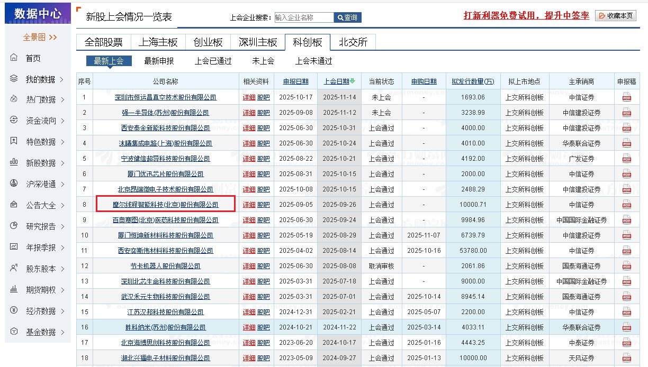Click the 期货期权 chart icon

(14, 290)
